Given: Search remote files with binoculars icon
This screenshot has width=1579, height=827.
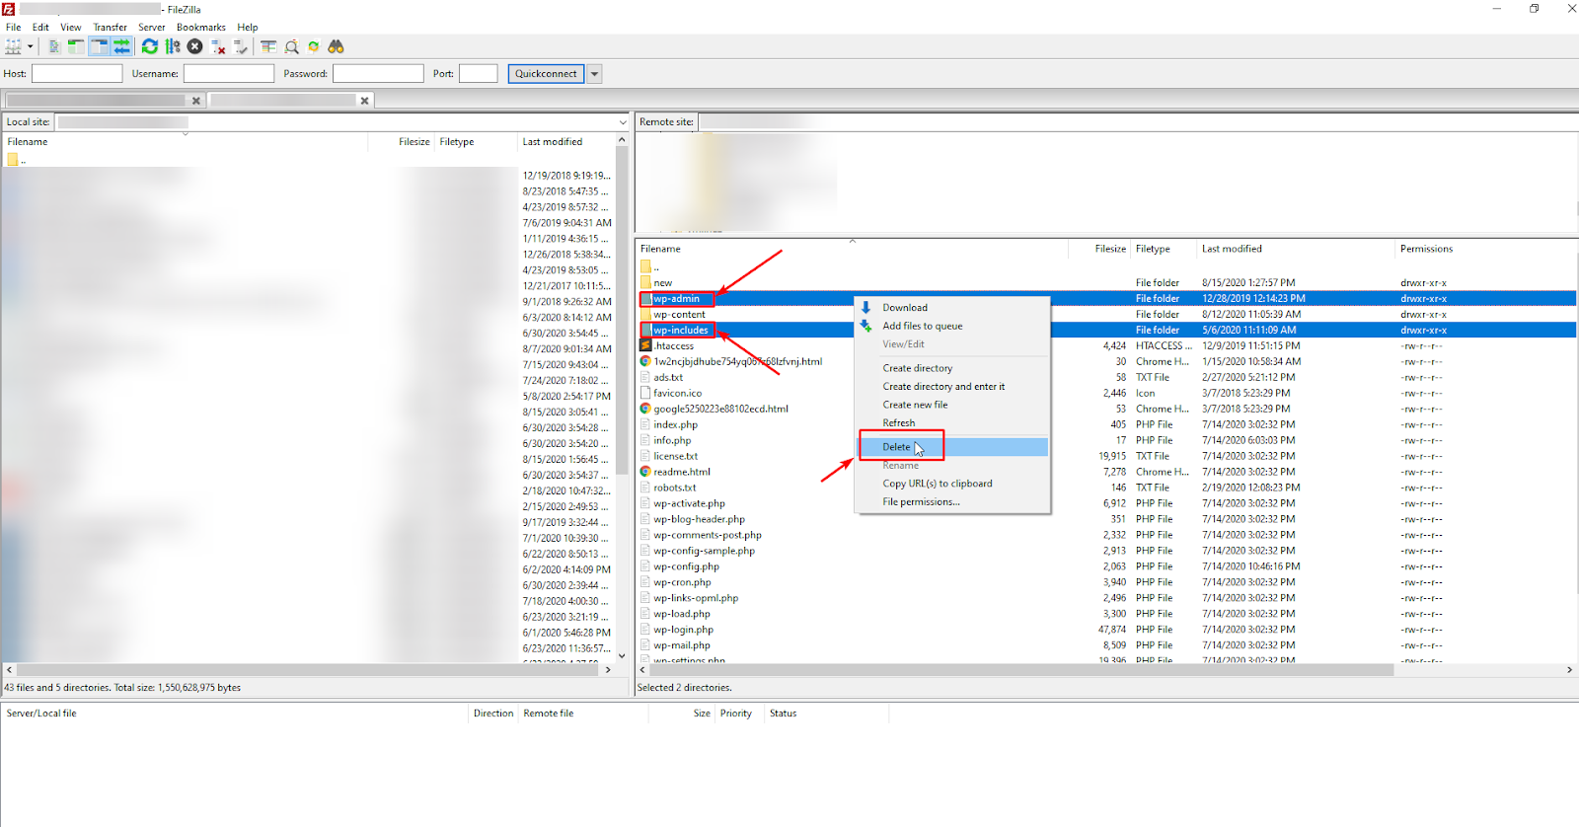Looking at the screenshot, I should (337, 46).
